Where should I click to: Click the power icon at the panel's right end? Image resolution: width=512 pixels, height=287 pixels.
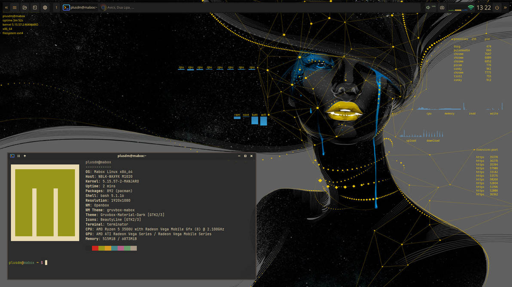tap(497, 7)
